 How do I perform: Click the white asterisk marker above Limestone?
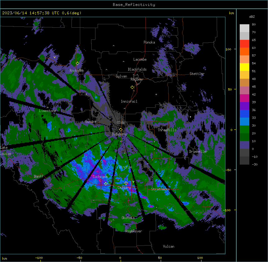tap(48, 108)
